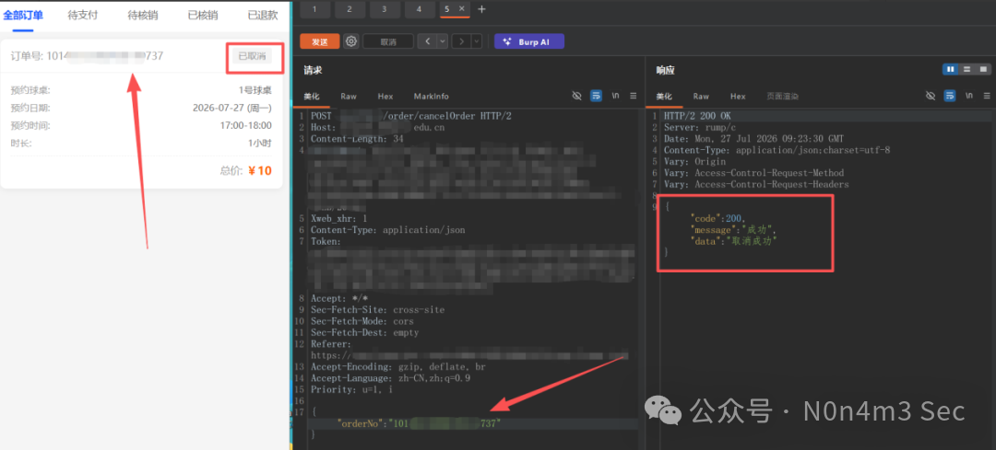
Task: Switch to Repeater tab 1
Action: (314, 9)
